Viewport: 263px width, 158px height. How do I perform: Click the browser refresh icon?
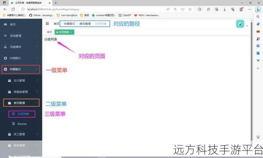(x=13, y=9)
